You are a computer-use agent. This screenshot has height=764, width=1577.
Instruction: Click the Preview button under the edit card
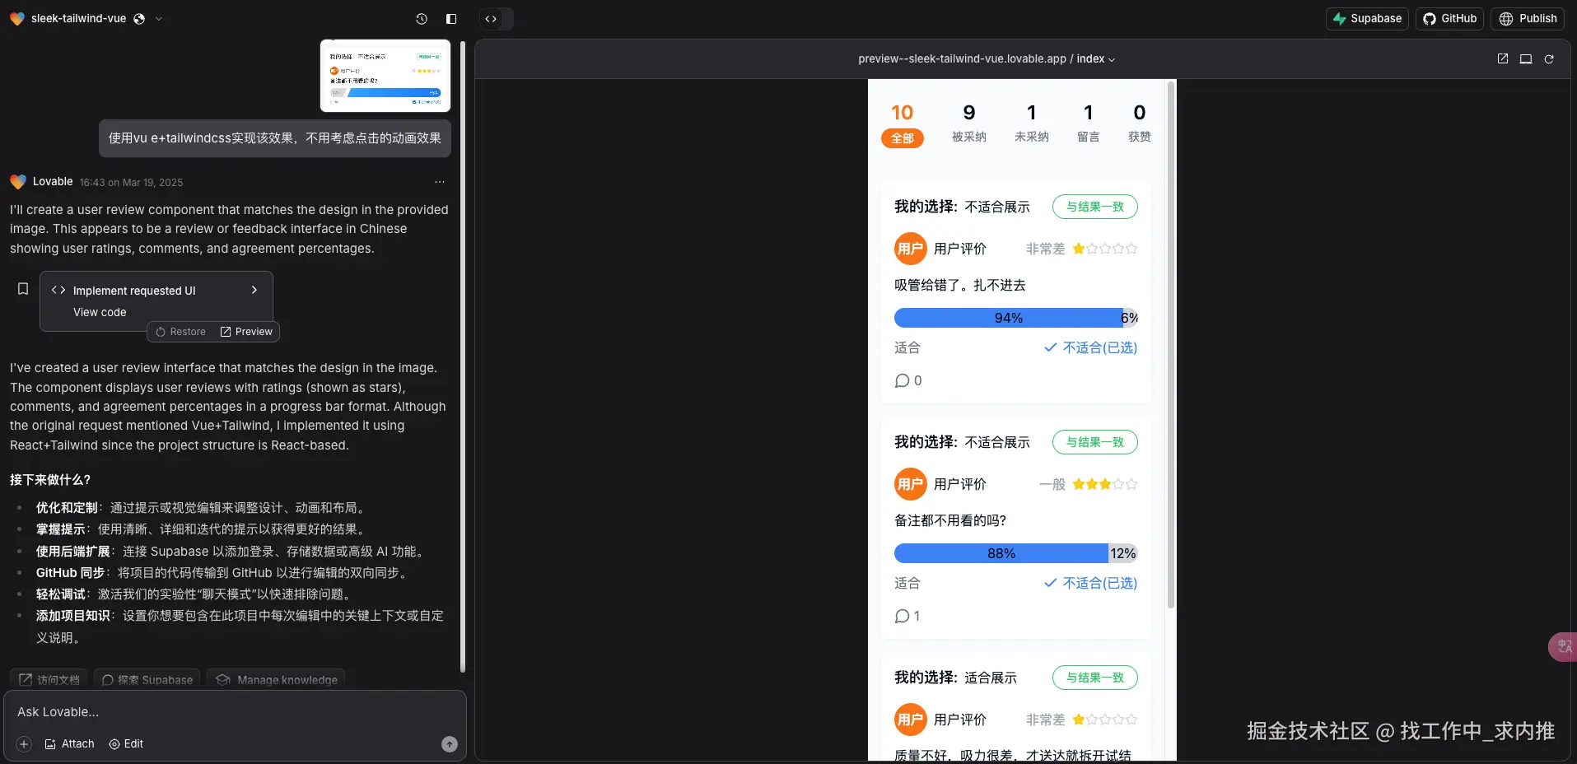246,332
